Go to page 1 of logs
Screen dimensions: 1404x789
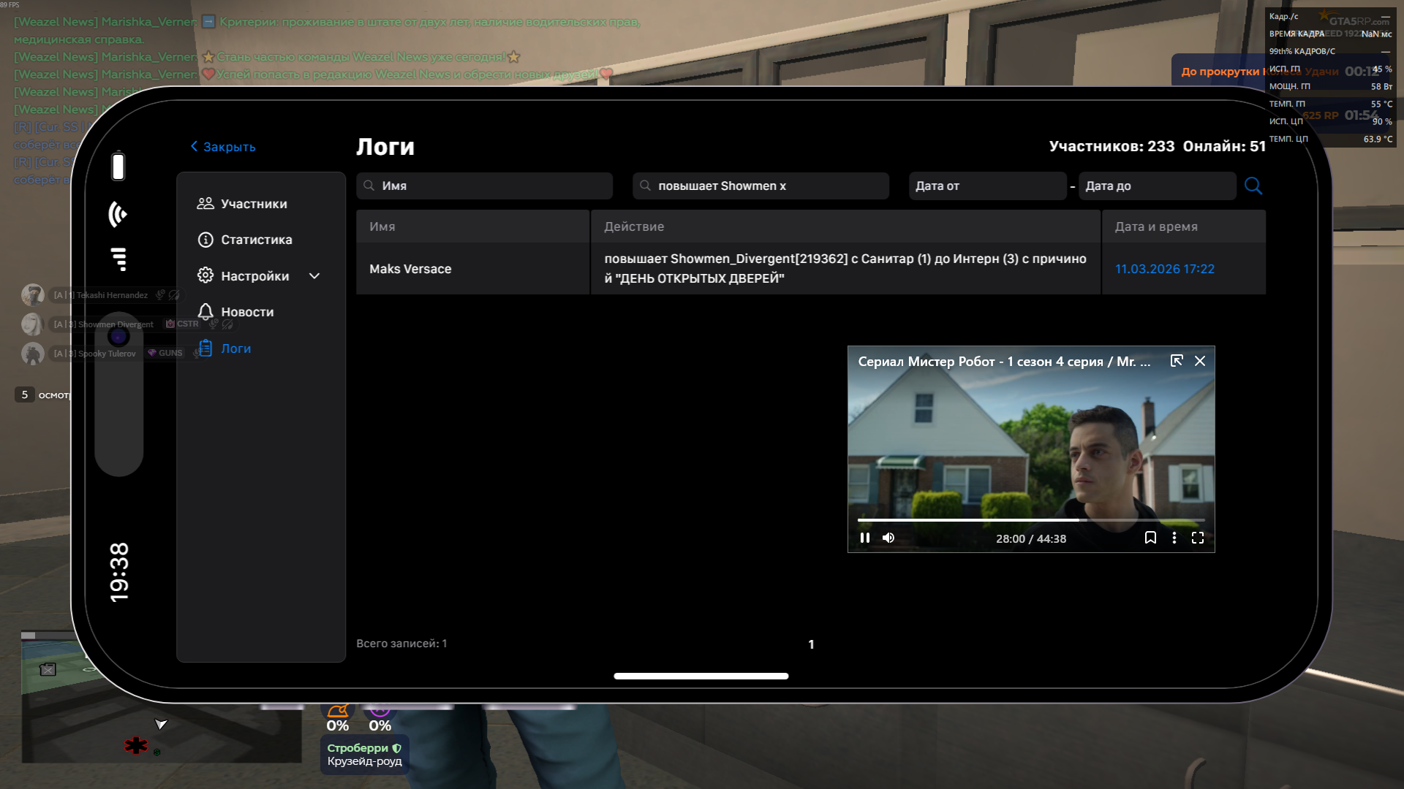811,644
